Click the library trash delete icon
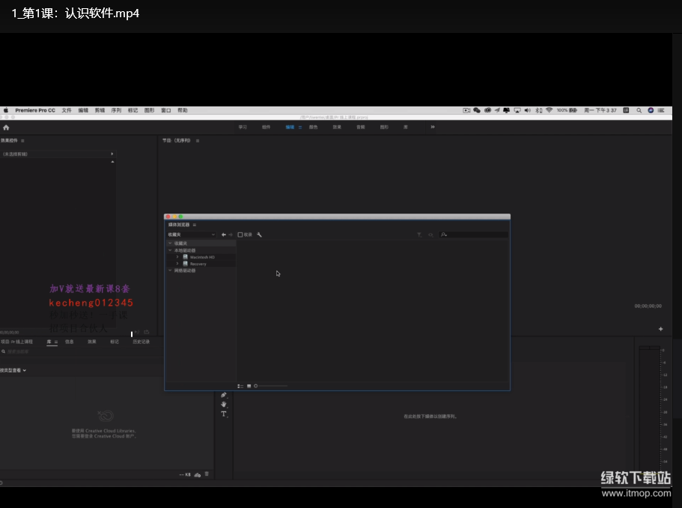 tap(207, 474)
